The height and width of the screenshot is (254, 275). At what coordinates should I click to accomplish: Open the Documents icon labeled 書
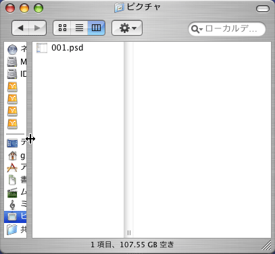[x=12, y=180]
